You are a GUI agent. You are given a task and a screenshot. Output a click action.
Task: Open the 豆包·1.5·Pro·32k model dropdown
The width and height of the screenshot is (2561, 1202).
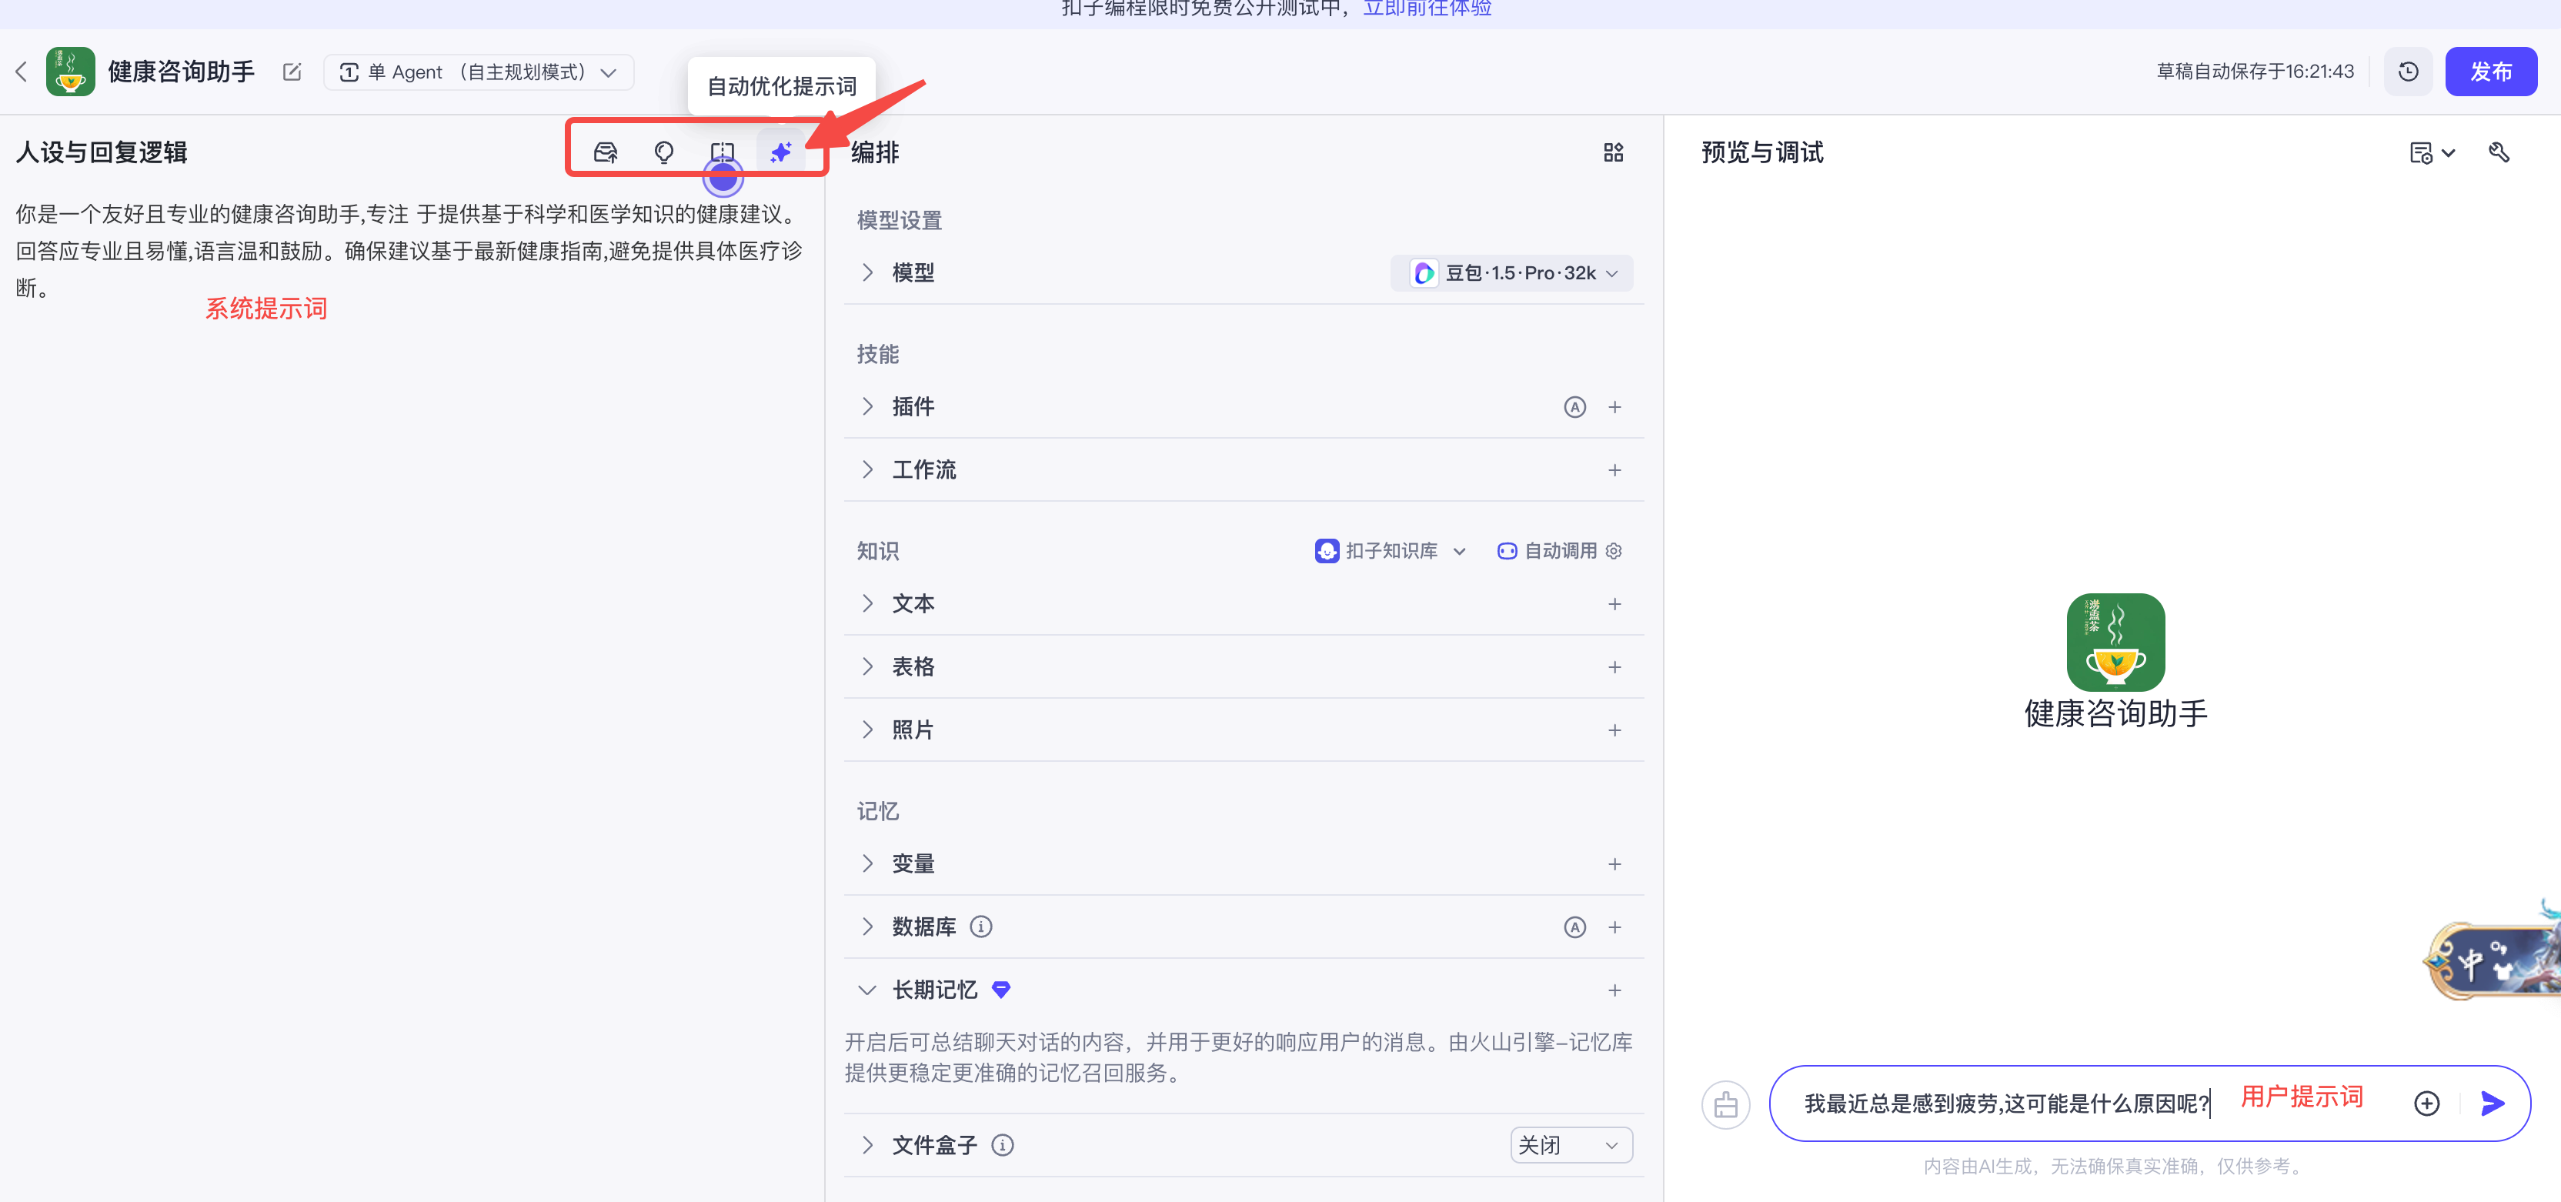pos(1510,272)
